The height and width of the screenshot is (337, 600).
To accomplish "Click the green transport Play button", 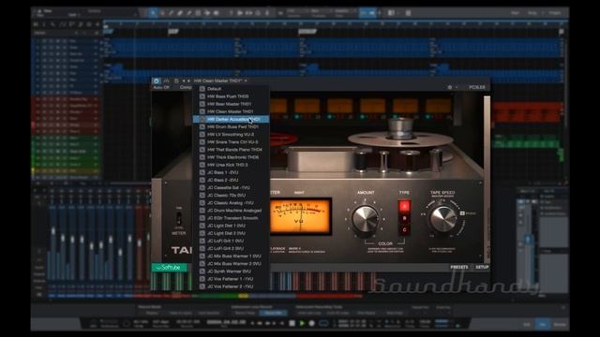I will tap(302, 323).
